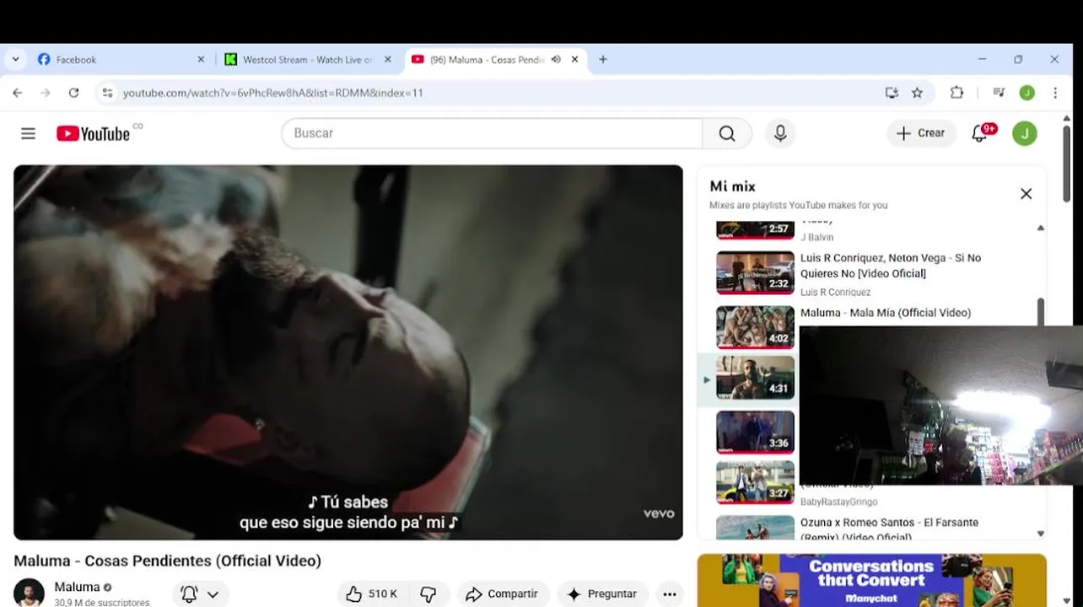Open Chrome three-dot menu

click(x=1055, y=93)
